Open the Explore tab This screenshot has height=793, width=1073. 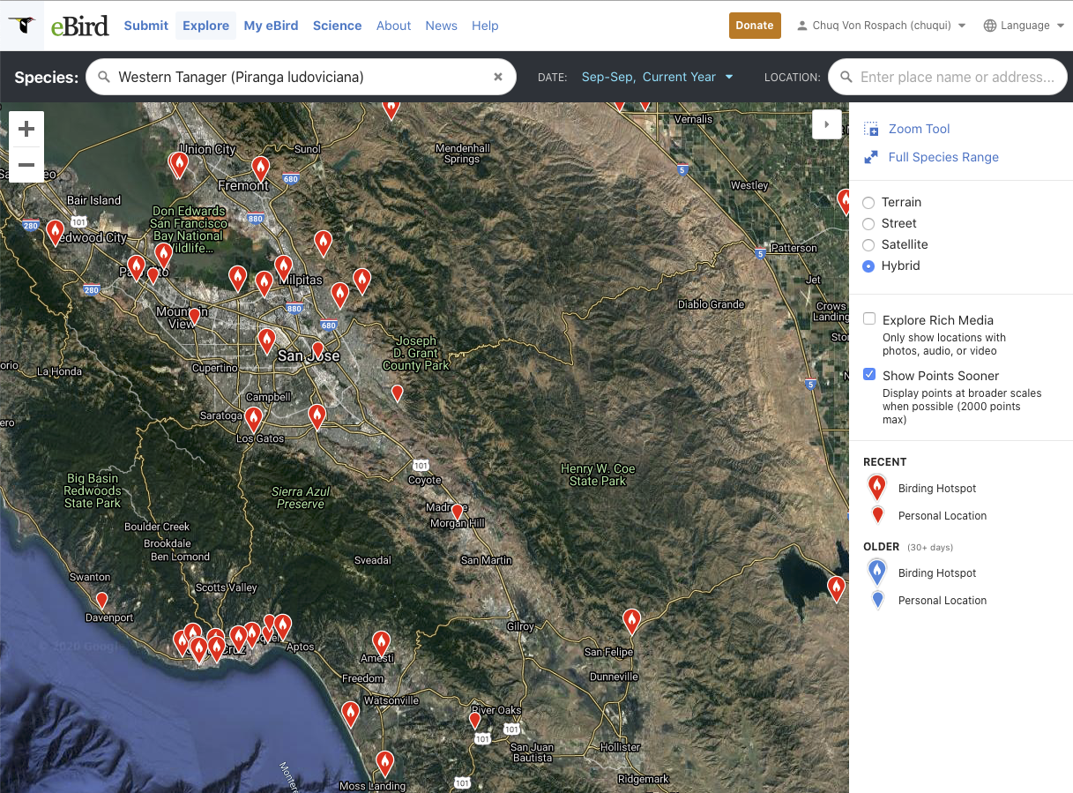click(x=205, y=26)
